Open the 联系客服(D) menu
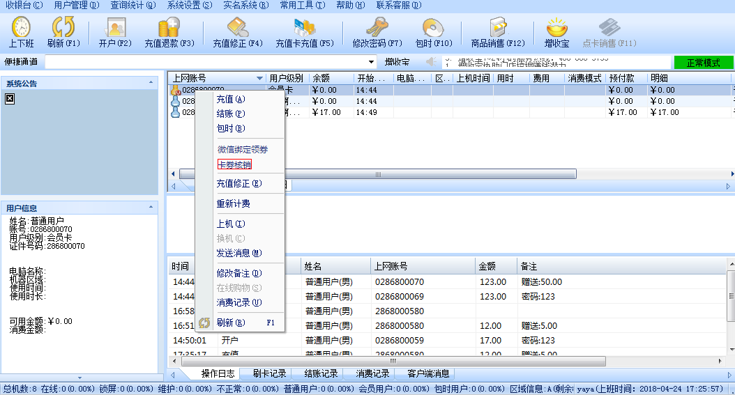The height and width of the screenshot is (395, 735). (399, 5)
